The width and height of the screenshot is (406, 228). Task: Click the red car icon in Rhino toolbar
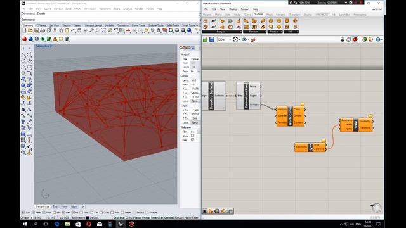click(x=128, y=30)
